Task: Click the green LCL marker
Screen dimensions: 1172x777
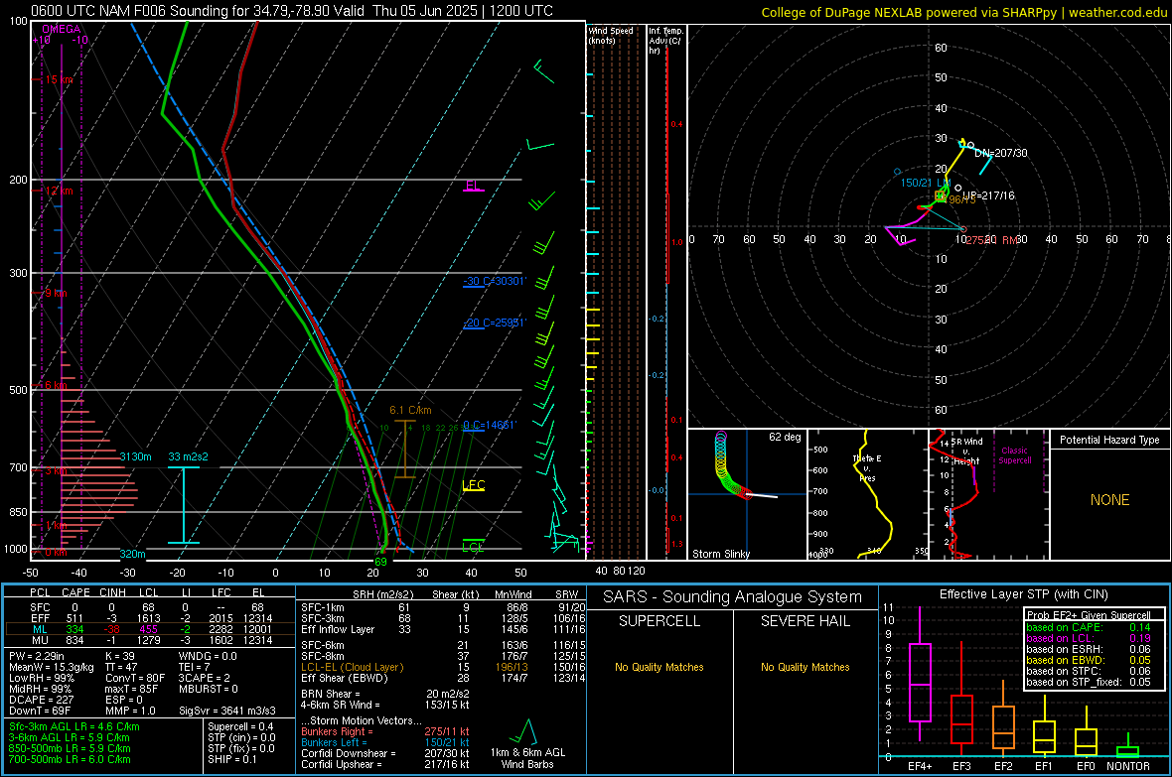Action: (x=473, y=546)
